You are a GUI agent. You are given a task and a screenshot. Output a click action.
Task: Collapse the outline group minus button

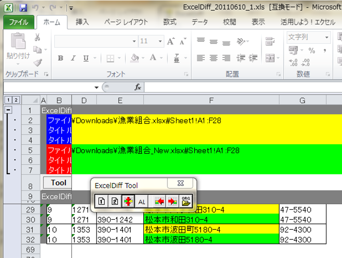[x=8, y=110]
